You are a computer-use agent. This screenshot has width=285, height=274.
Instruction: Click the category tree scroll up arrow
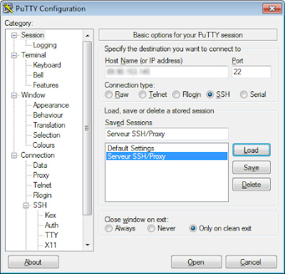[x=88, y=36]
